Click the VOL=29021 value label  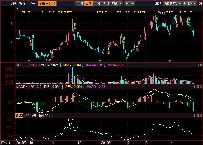pyautogui.click(x=50, y=65)
